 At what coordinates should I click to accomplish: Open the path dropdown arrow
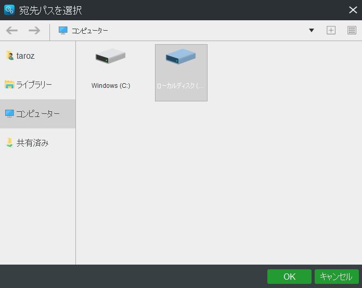(312, 30)
